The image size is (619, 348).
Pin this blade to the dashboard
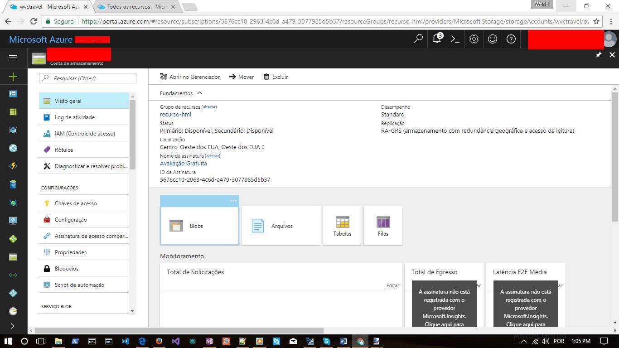pos(599,55)
